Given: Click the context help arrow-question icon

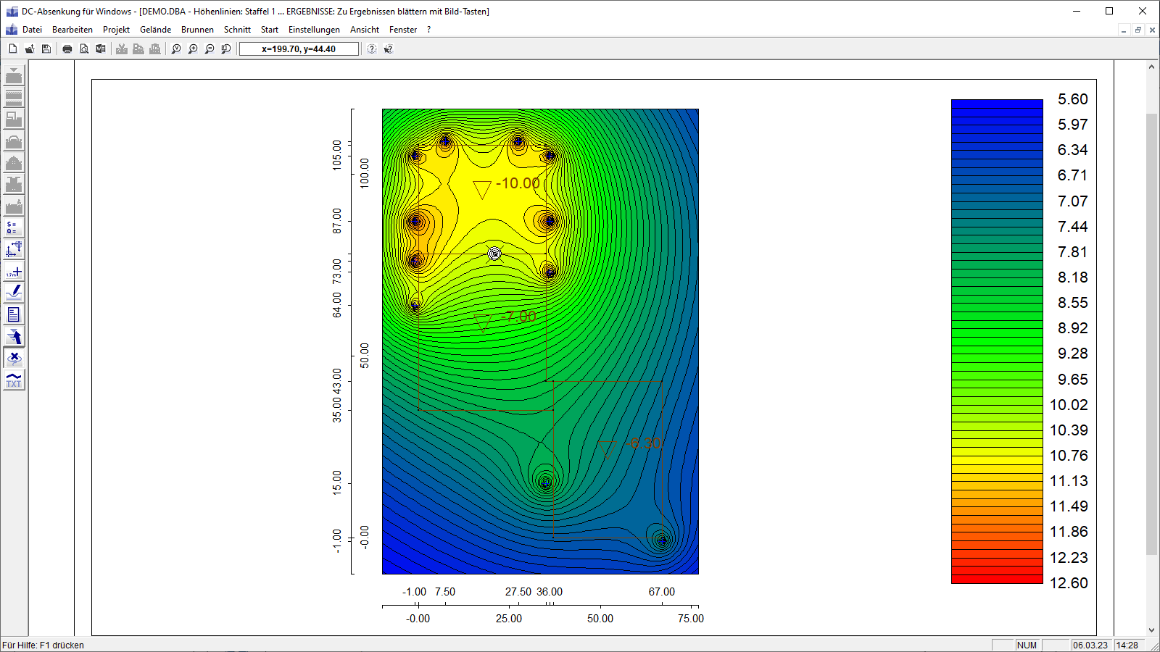Looking at the screenshot, I should (x=389, y=49).
